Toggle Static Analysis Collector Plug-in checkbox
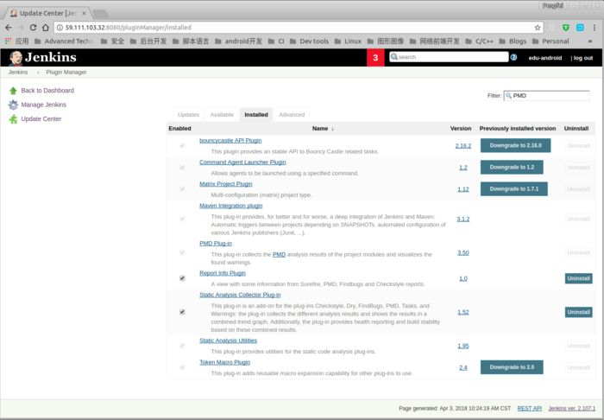 182,312
